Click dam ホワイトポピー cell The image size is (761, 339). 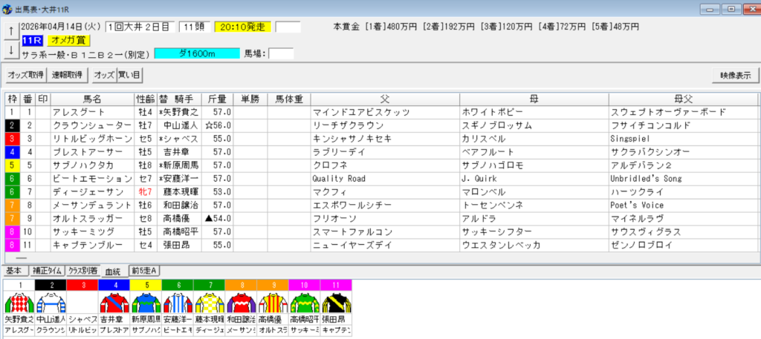pyautogui.click(x=534, y=112)
